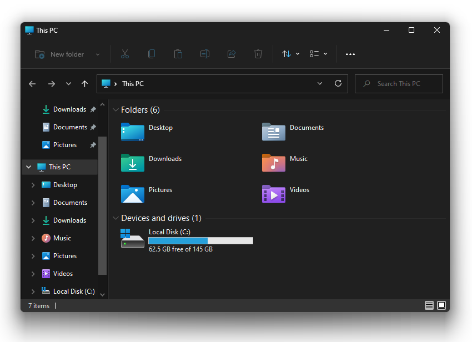
Task: Click the Up one level arrow
Action: pos(84,84)
